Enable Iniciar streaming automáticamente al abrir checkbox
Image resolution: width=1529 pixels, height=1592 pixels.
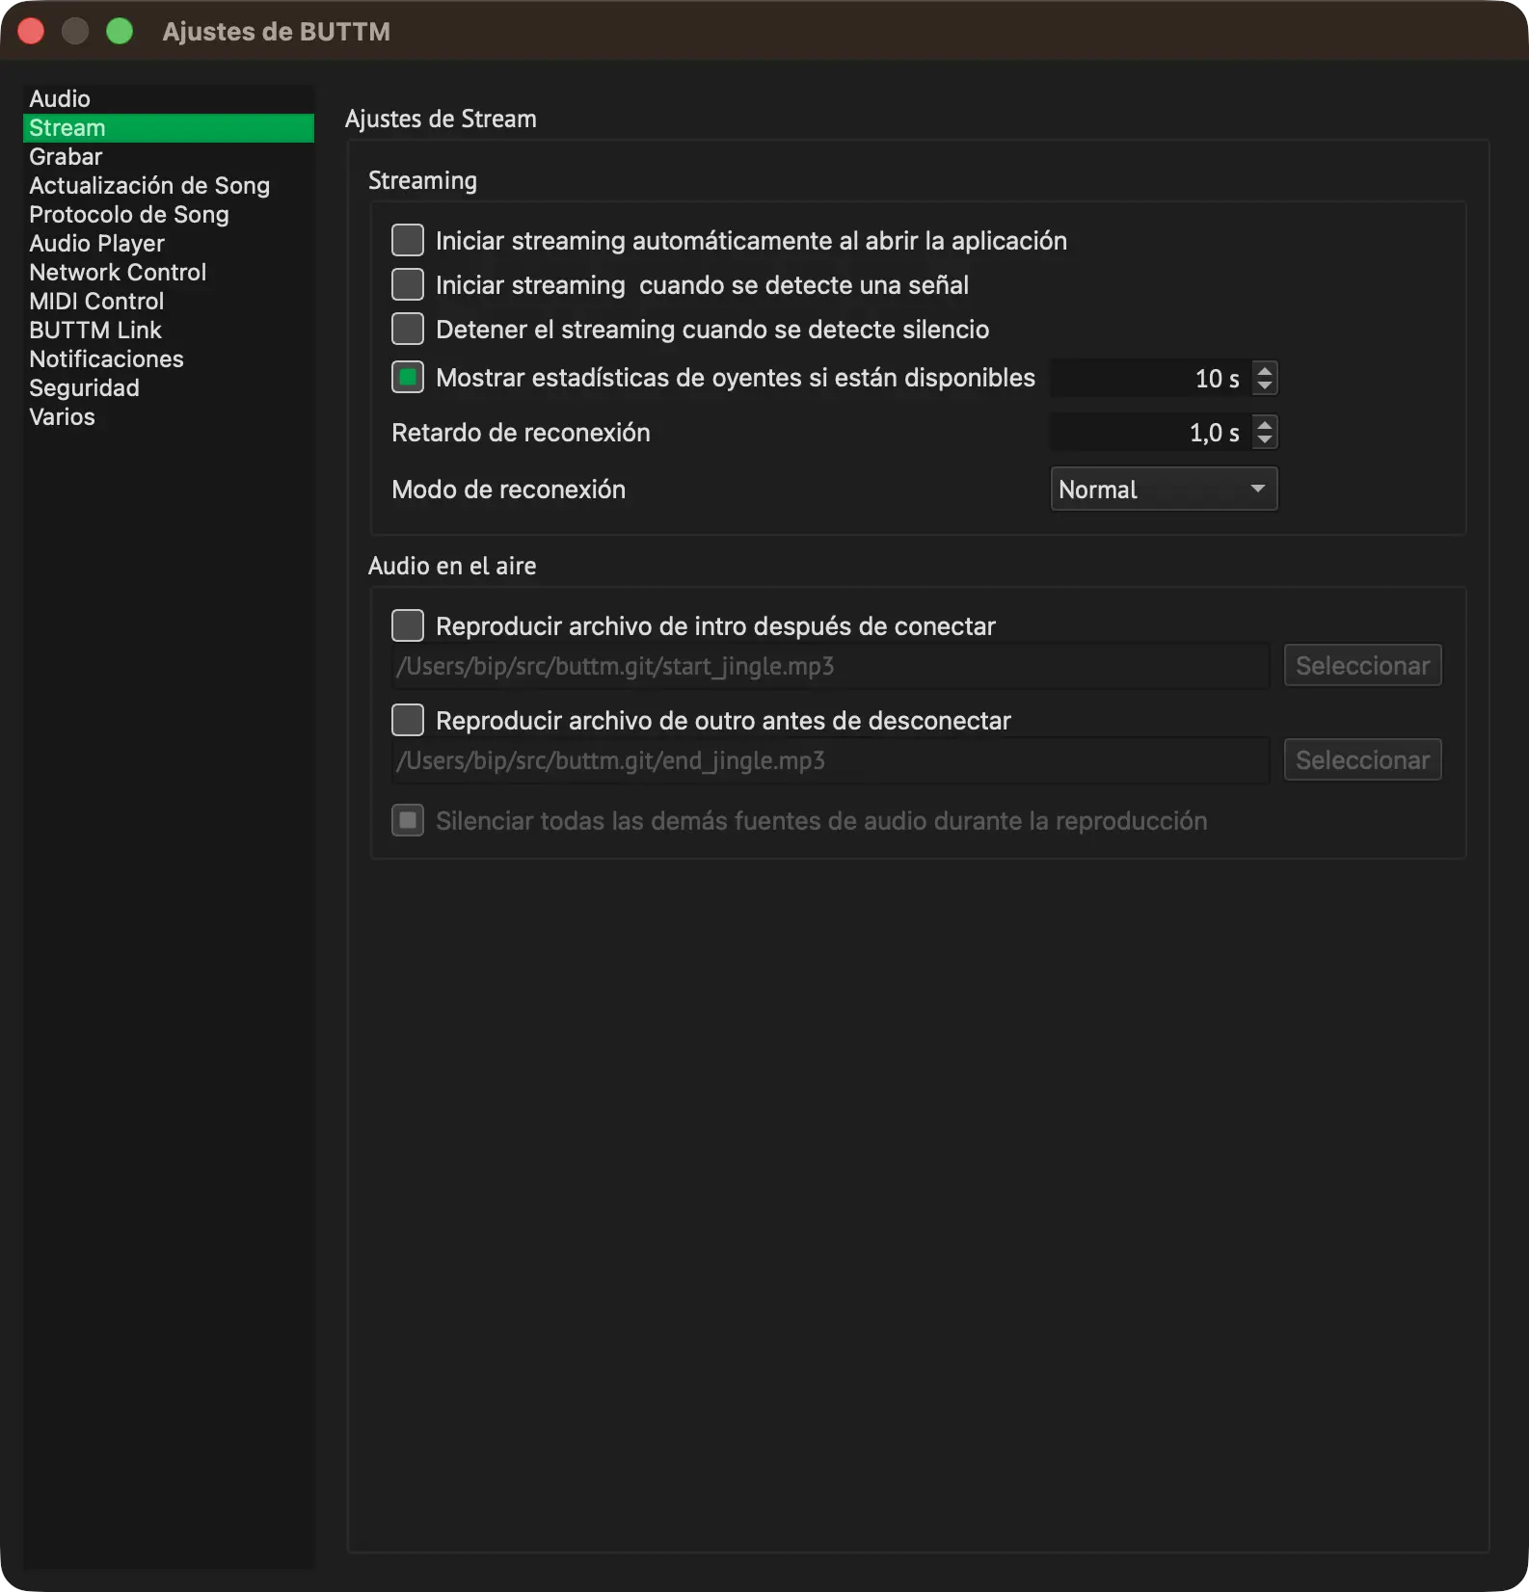point(408,240)
